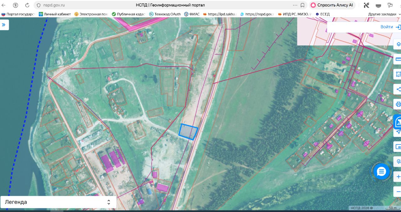Print the map with printer icon
401x212 pixels.
[x=398, y=104]
